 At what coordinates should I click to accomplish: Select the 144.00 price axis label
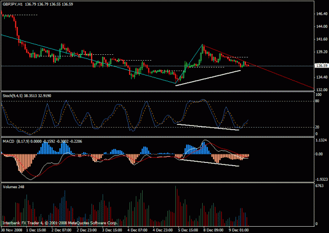pyautogui.click(x=322, y=26)
